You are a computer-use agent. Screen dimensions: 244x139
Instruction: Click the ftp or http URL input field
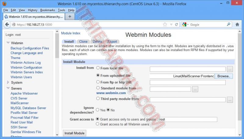coord(188,82)
